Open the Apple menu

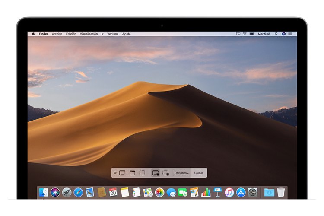coord(33,34)
